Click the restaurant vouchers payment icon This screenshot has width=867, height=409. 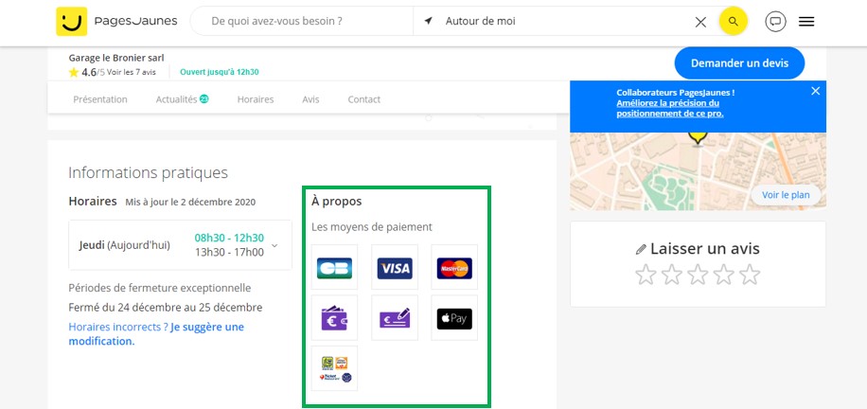tap(334, 368)
